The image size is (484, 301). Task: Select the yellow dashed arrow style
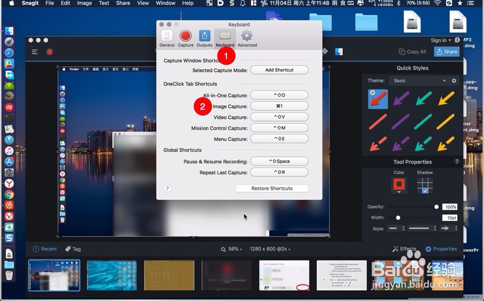tap(446, 144)
